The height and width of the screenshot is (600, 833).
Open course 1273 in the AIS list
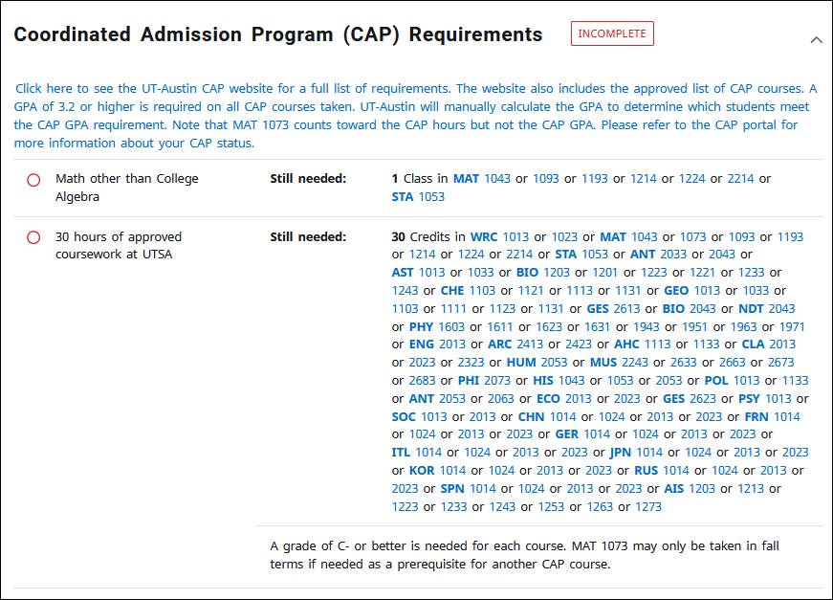tap(648, 506)
